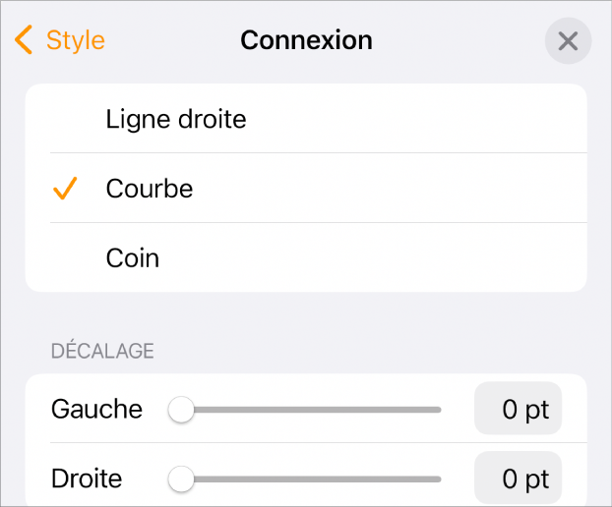This screenshot has width=612, height=507.
Task: Click the orange back chevron icon
Action: (25, 40)
